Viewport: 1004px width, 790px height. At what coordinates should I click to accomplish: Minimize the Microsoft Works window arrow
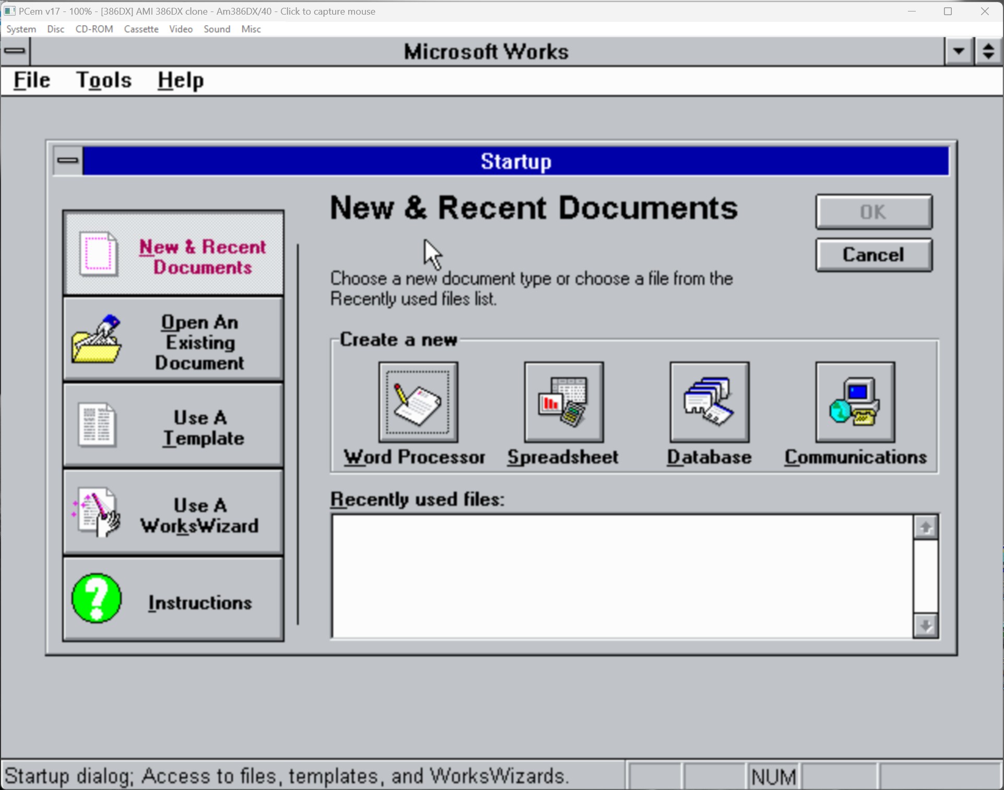959,51
